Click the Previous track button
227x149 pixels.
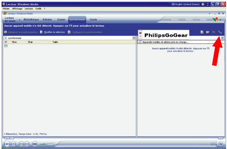(x=21, y=144)
